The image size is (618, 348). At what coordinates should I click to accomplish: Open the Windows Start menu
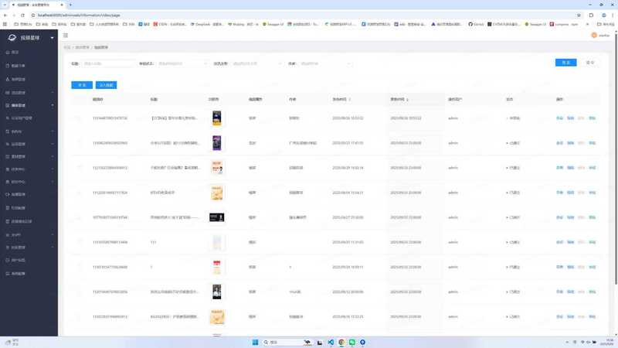point(255,342)
